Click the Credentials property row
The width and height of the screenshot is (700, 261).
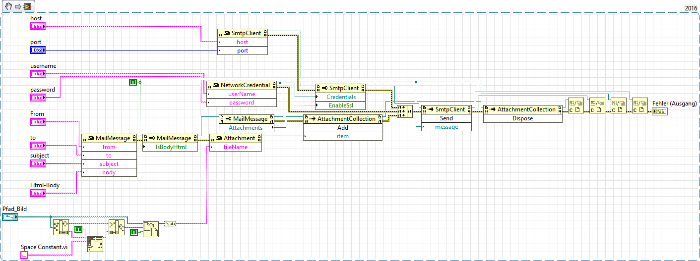pyautogui.click(x=341, y=97)
